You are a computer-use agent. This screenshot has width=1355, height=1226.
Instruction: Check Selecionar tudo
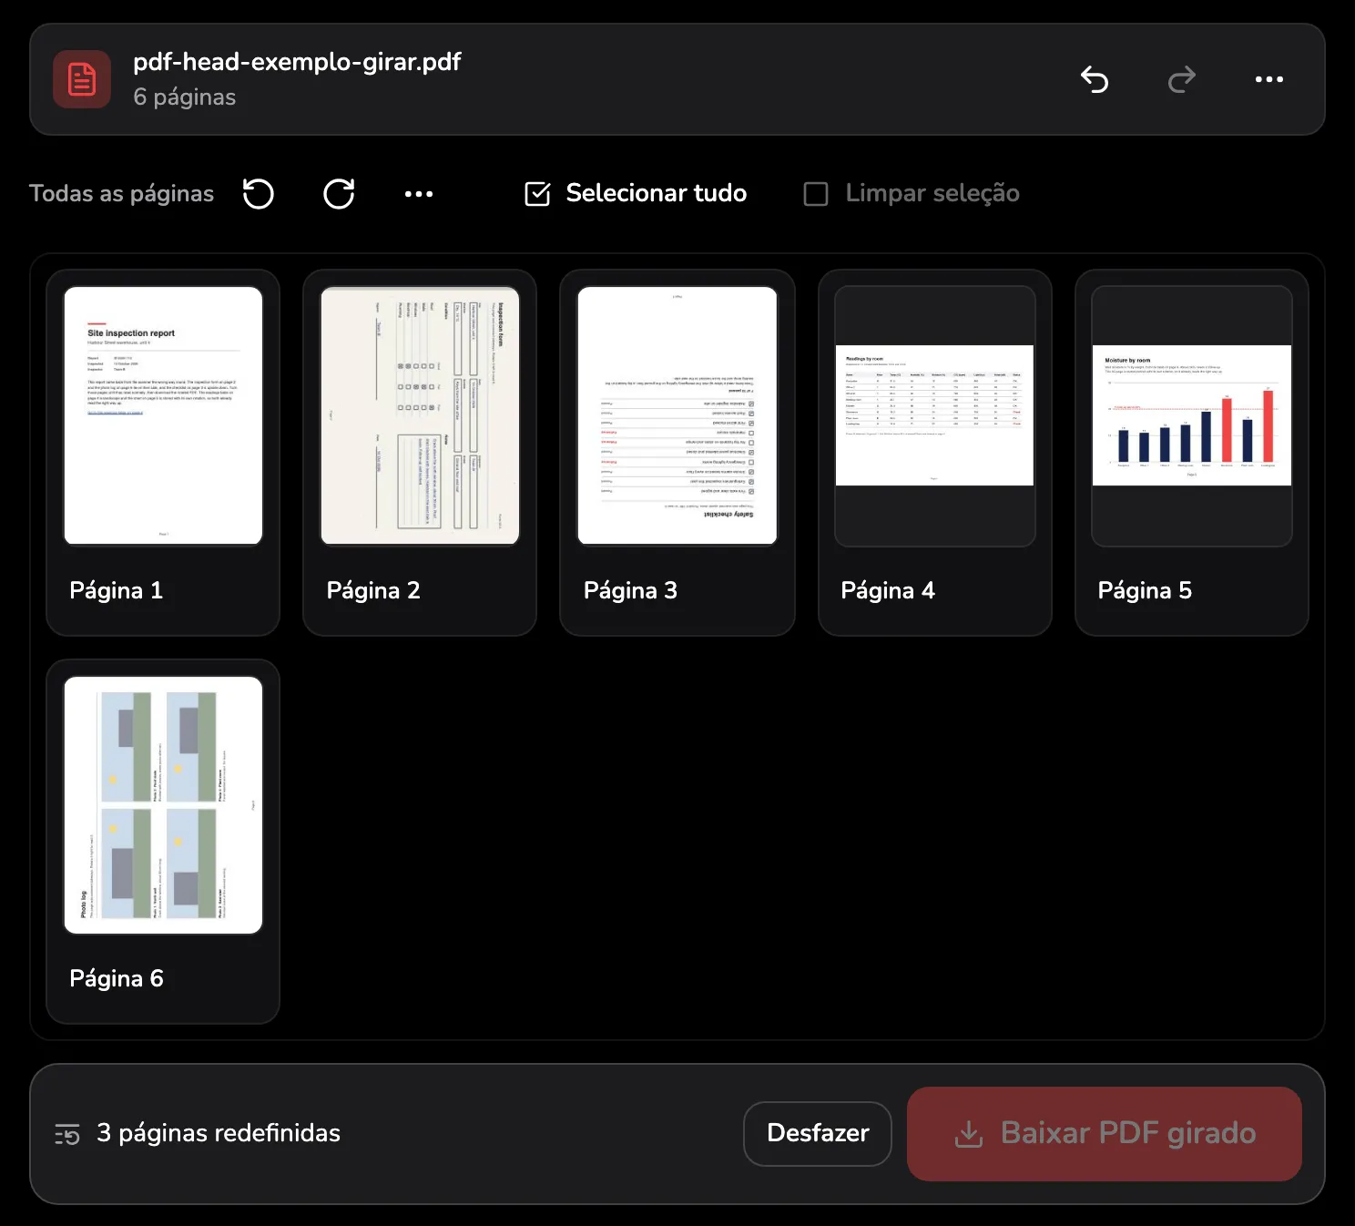(636, 193)
